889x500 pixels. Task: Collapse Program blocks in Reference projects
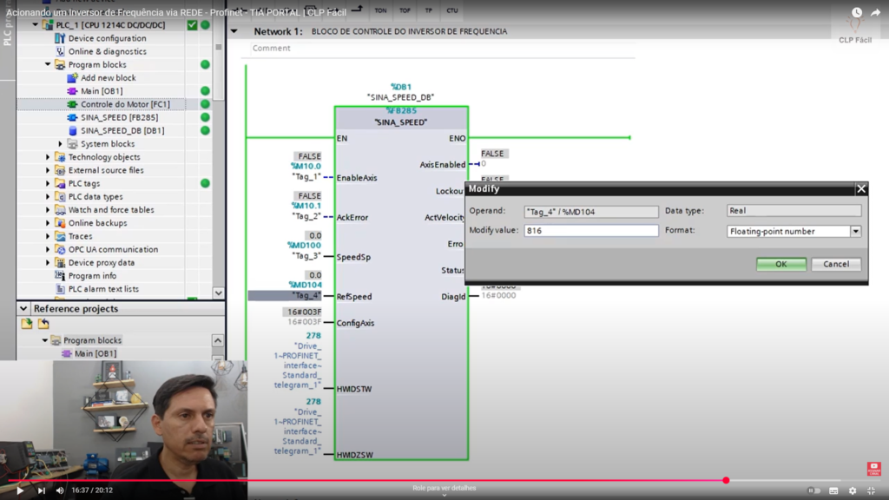click(45, 340)
